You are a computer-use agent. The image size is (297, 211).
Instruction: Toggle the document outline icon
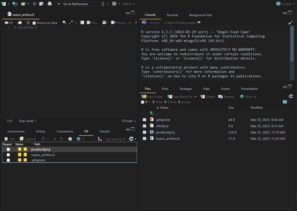point(136,23)
